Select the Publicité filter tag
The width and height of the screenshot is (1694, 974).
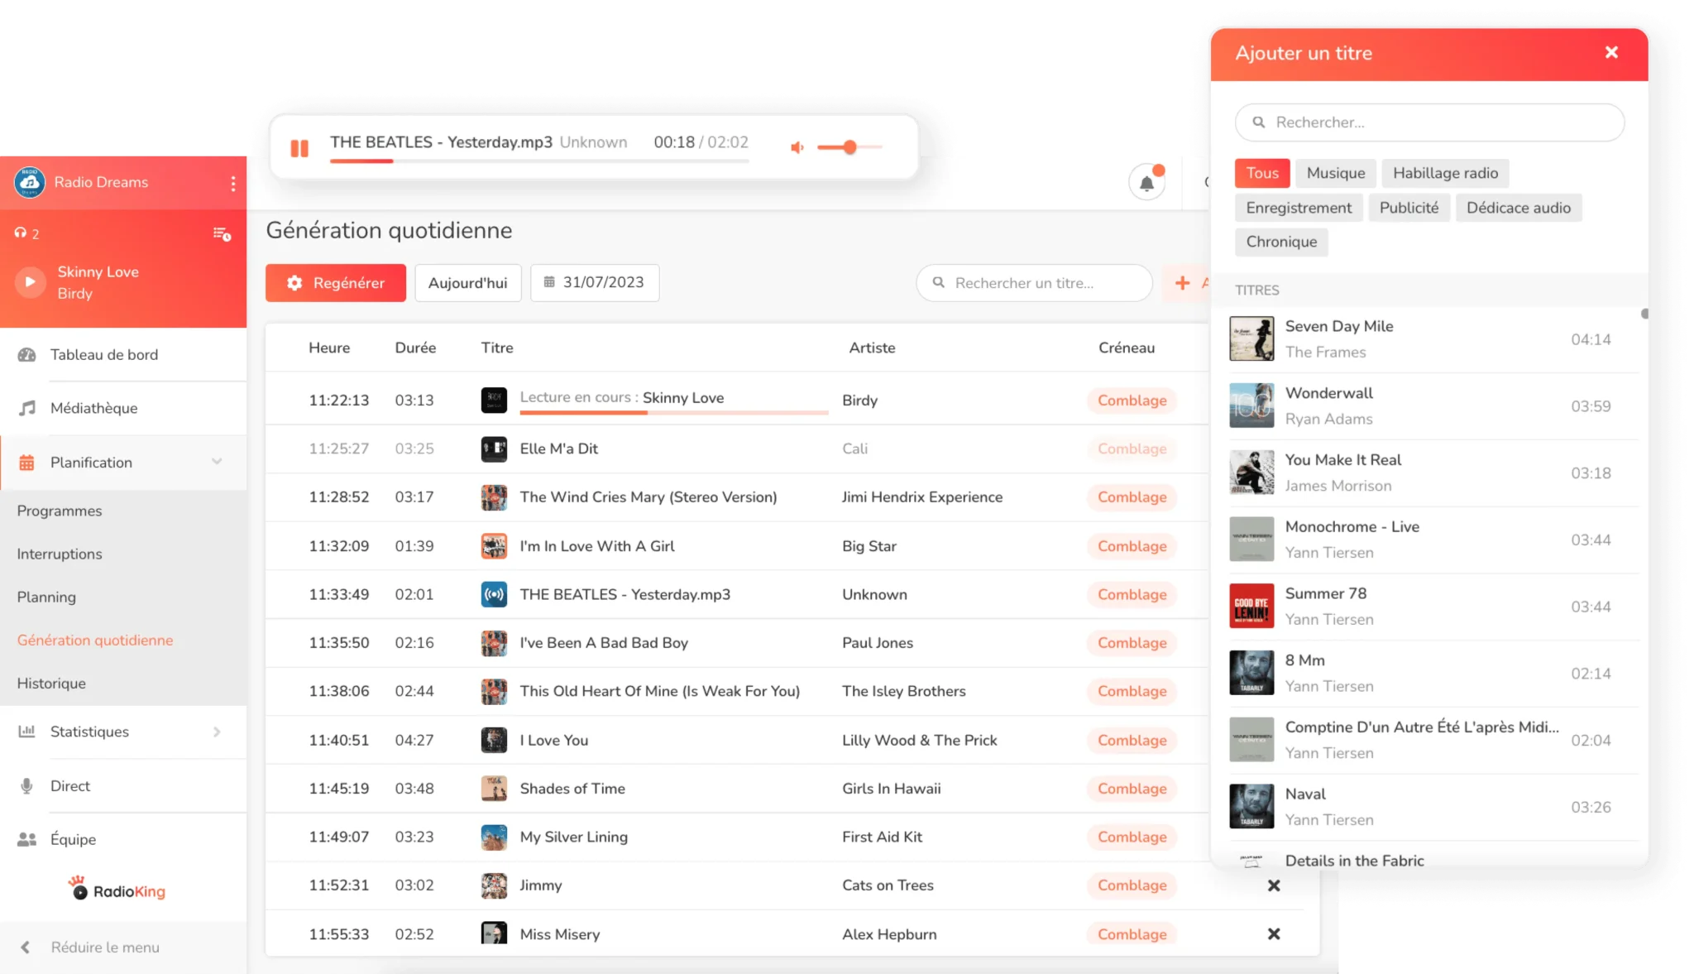[1409, 208]
